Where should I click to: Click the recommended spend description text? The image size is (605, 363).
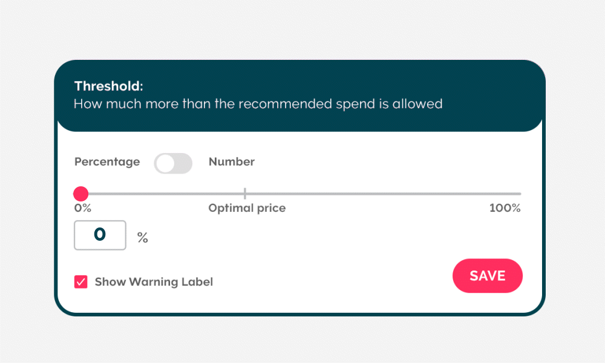tap(258, 104)
